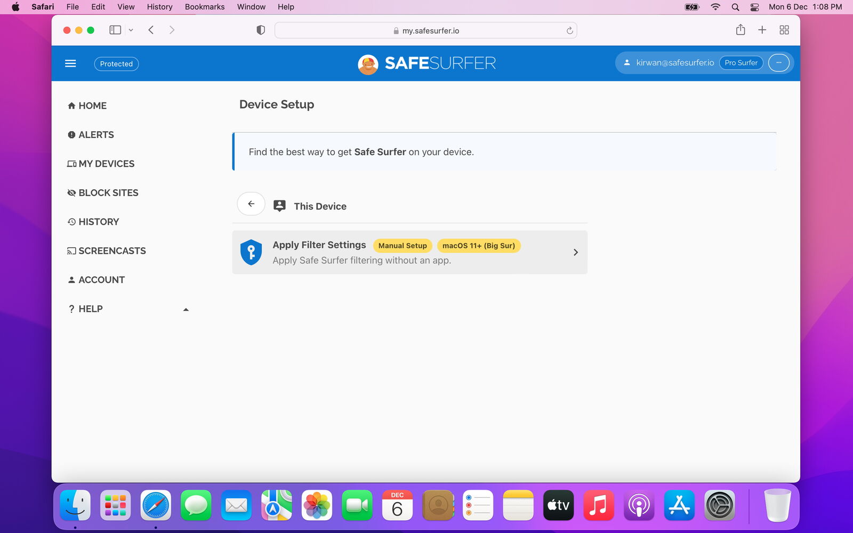Open MY DEVICES in the sidebar
The height and width of the screenshot is (533, 853).
(x=101, y=164)
